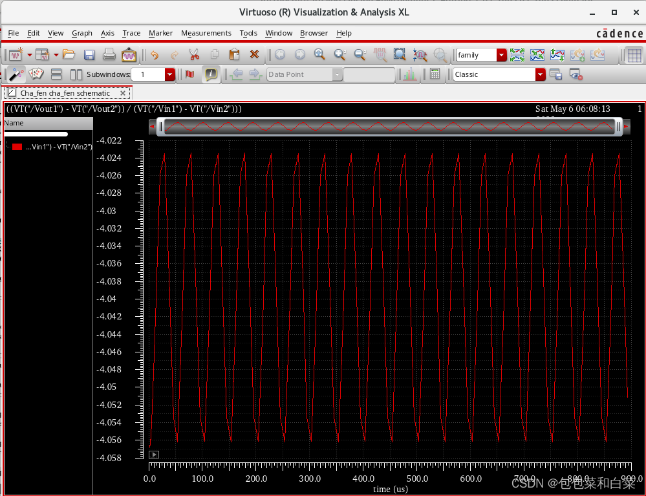This screenshot has height=496, width=646.
Task: Delete selected item with X icon
Action: [x=254, y=54]
